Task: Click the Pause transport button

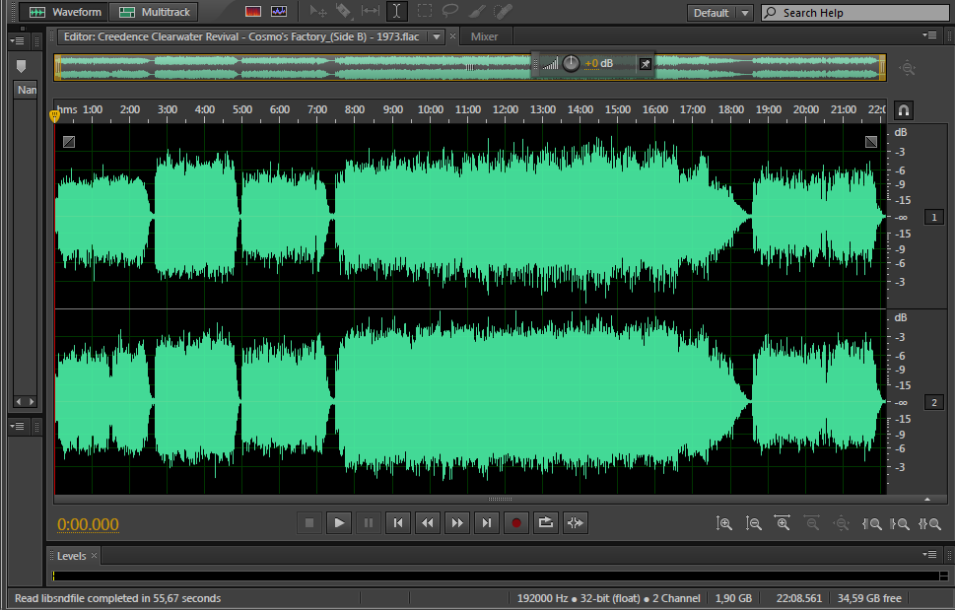Action: tap(369, 523)
